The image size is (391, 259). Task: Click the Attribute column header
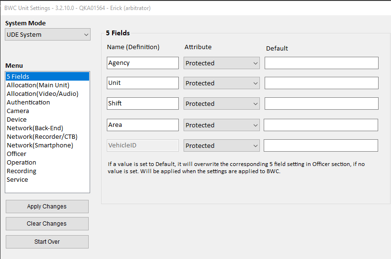[x=198, y=47]
